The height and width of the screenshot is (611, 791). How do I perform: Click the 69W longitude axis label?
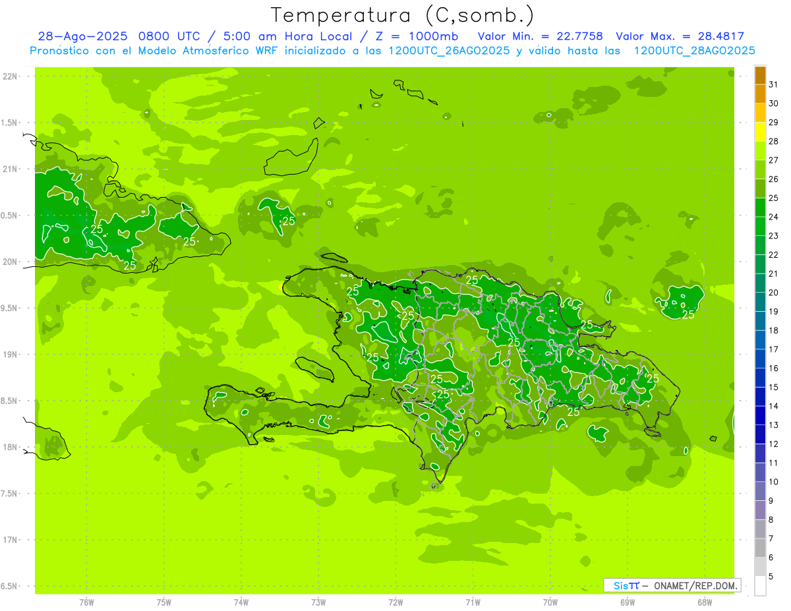pos(627,602)
